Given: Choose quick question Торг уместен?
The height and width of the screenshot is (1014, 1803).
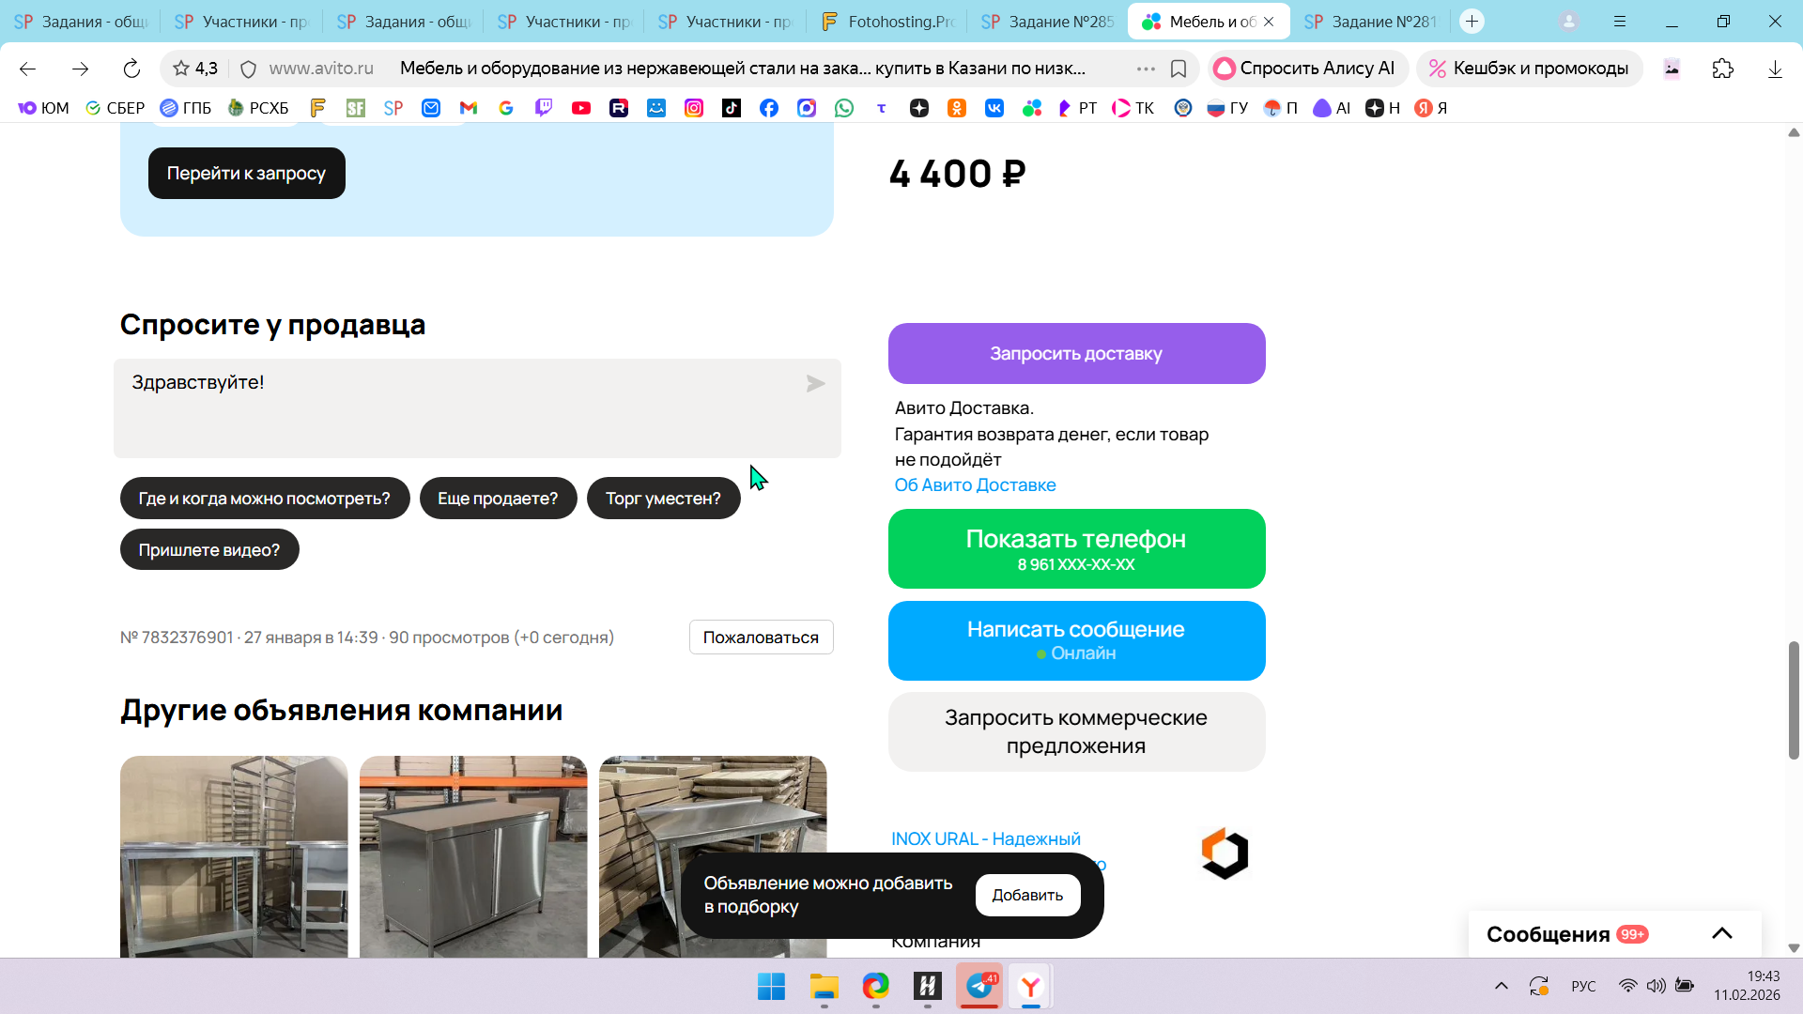Looking at the screenshot, I should pos(663,499).
